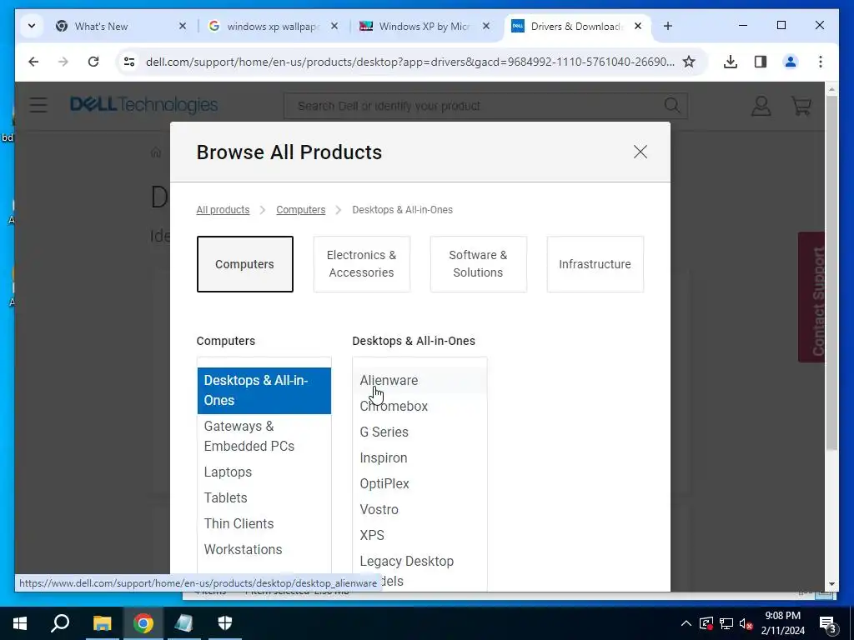Screen dimensions: 854x640
Task: Click the page vertical scrollbar
Action: click(831, 272)
